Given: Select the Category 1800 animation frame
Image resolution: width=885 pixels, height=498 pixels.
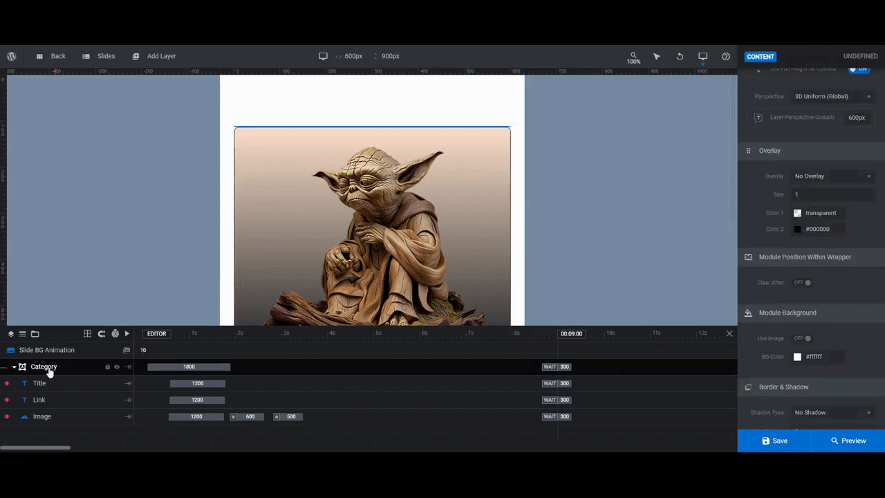Looking at the screenshot, I should (x=189, y=367).
